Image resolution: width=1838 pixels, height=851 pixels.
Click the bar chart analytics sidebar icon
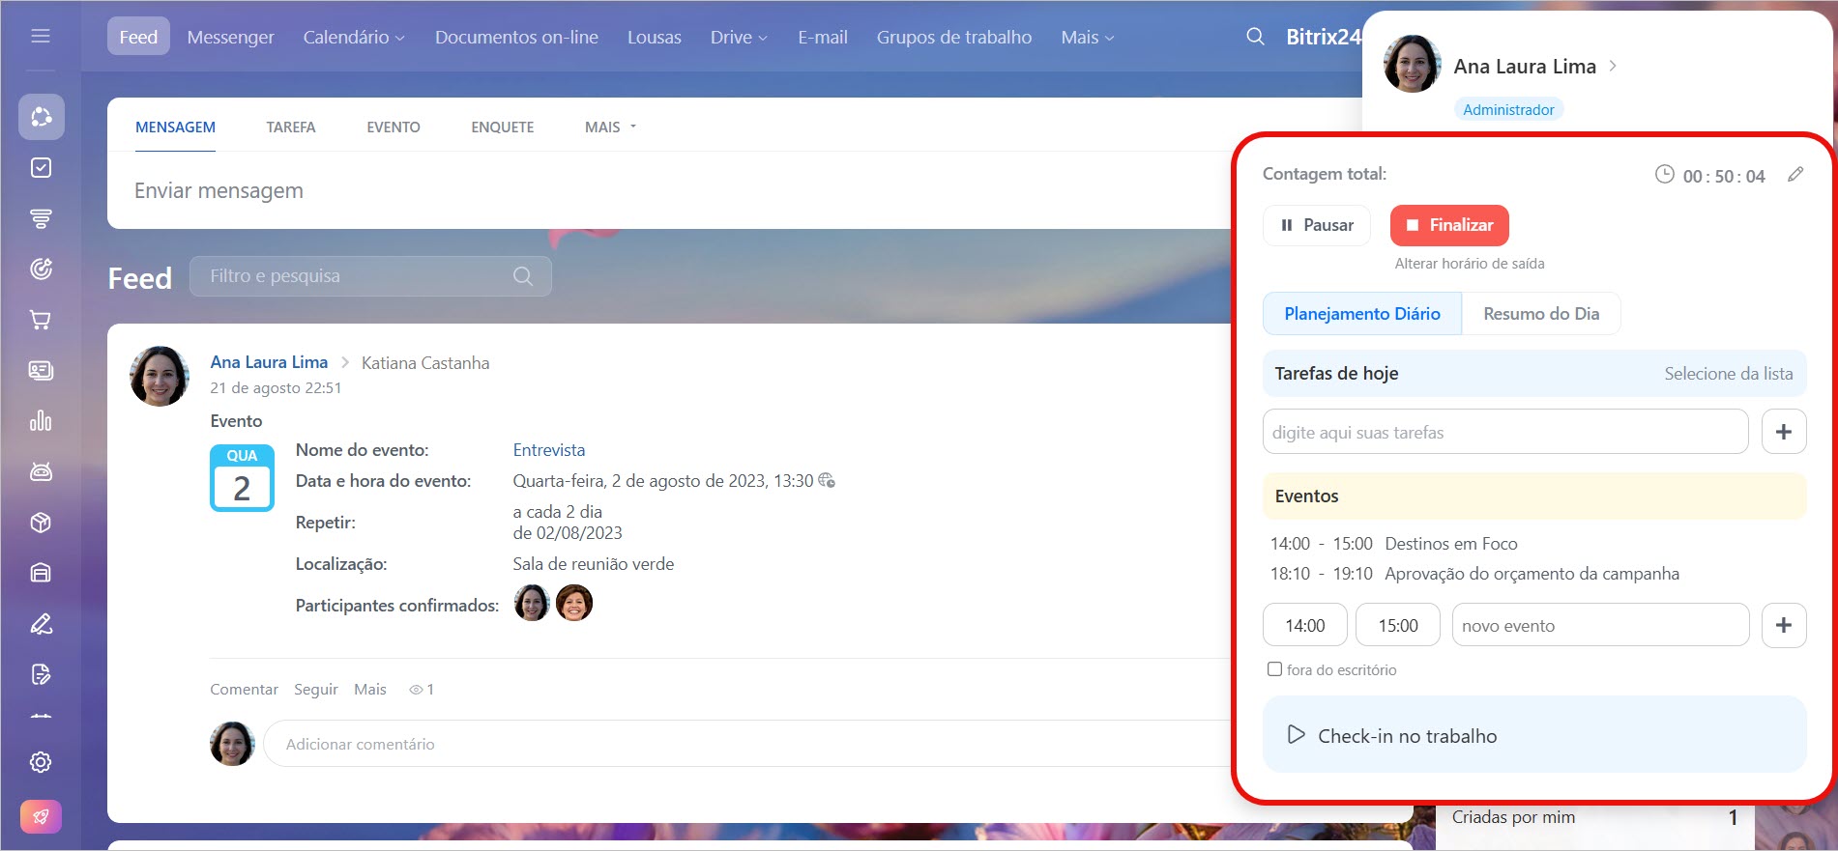pyautogui.click(x=41, y=421)
